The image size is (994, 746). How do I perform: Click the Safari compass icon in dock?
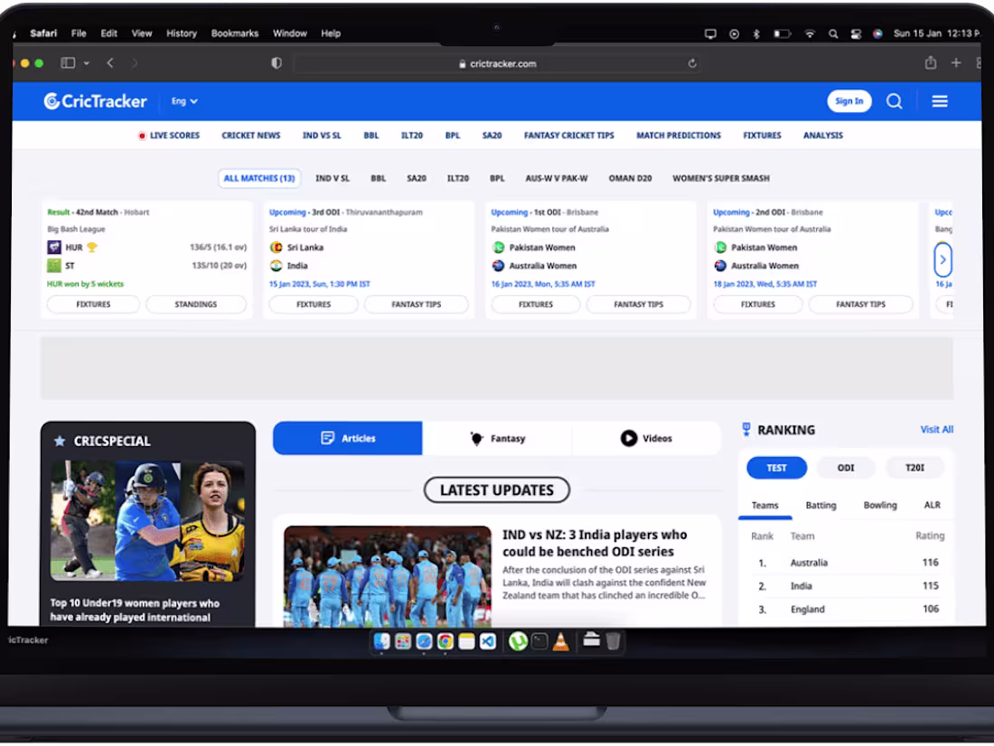pos(424,641)
